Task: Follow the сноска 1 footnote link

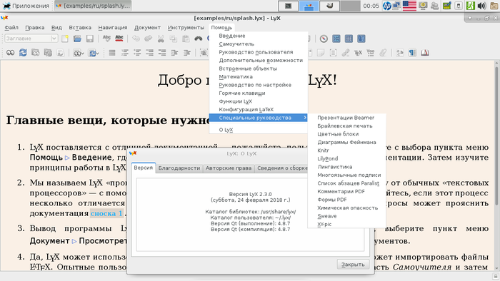Action: pos(106,213)
